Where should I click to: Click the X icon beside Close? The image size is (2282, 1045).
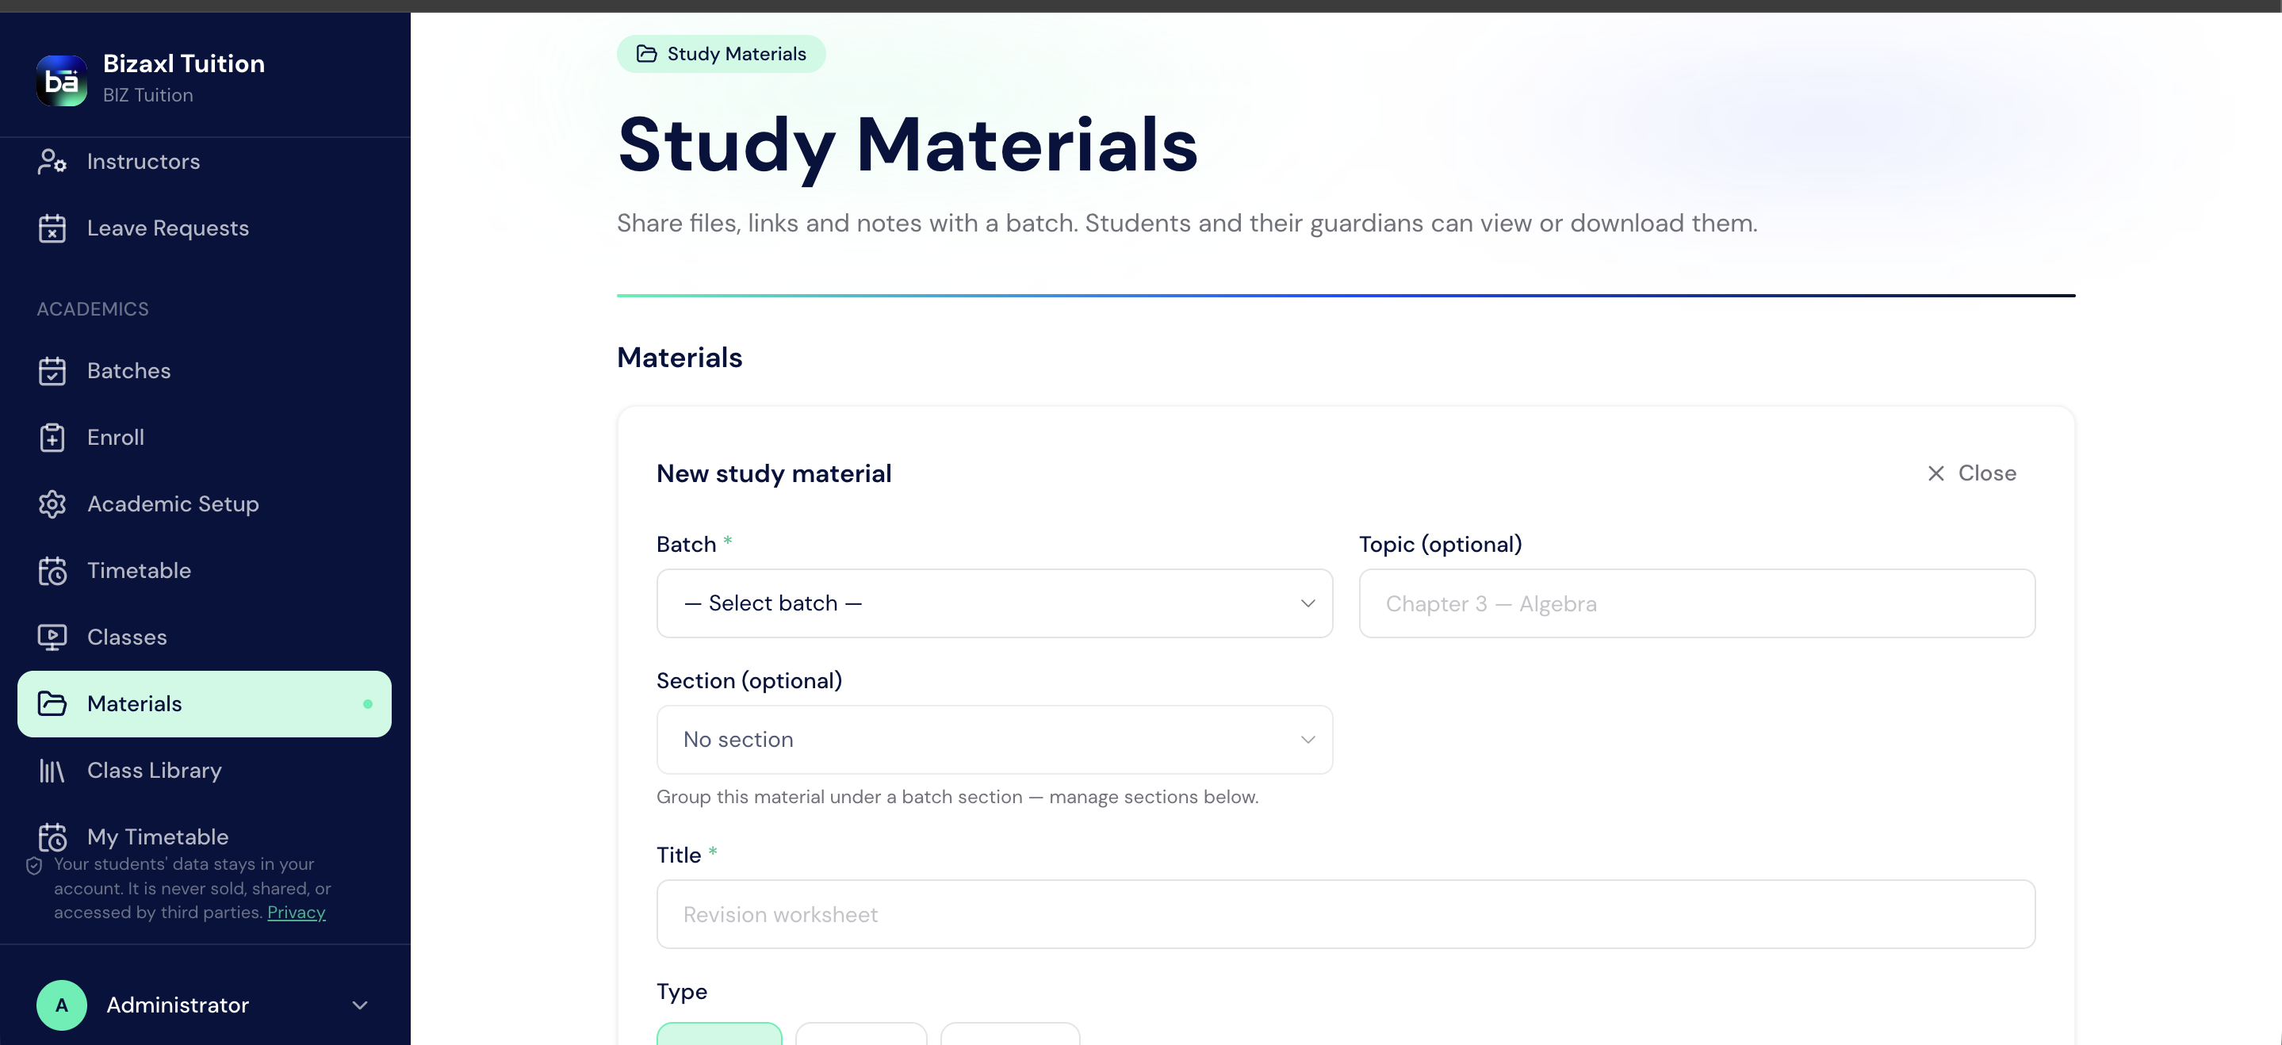coord(1936,473)
